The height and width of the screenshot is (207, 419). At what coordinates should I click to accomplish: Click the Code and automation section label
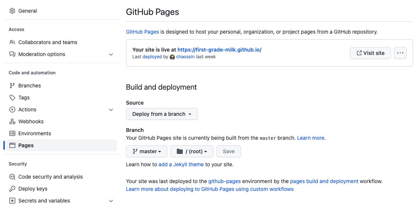[32, 72]
